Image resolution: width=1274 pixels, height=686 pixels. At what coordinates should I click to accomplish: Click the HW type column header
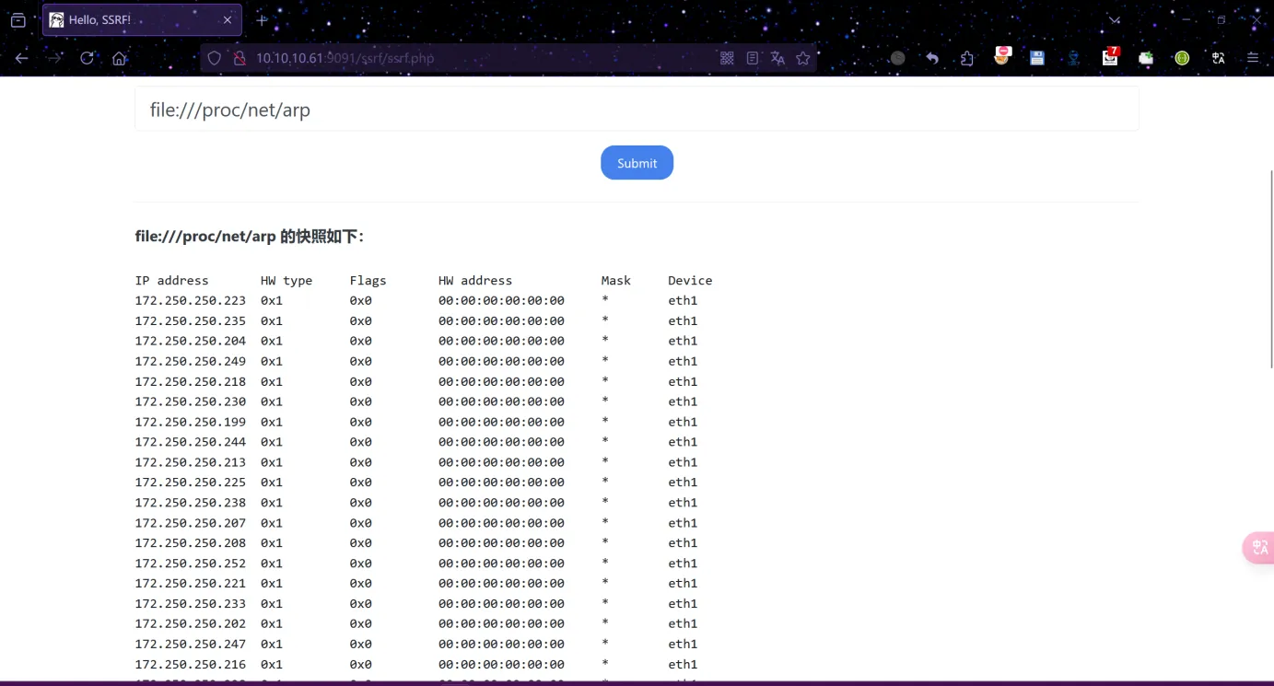tap(286, 280)
